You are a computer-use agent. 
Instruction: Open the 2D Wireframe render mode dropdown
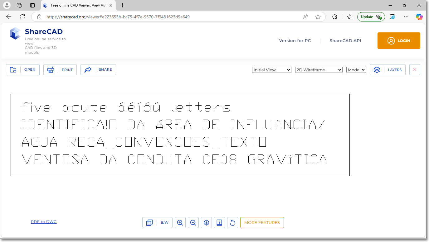(319, 70)
